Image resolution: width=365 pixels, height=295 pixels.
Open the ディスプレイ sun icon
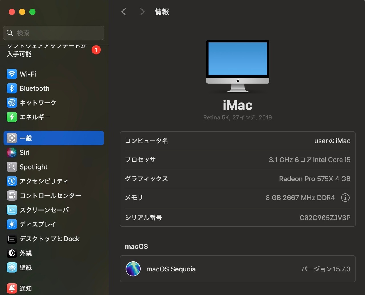tap(12, 224)
